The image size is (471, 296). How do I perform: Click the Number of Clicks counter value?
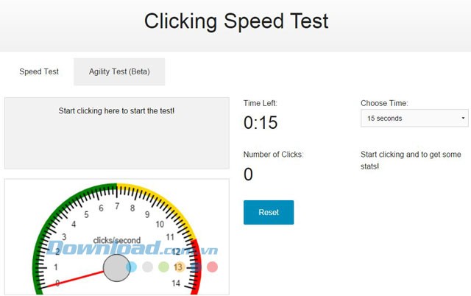click(248, 175)
